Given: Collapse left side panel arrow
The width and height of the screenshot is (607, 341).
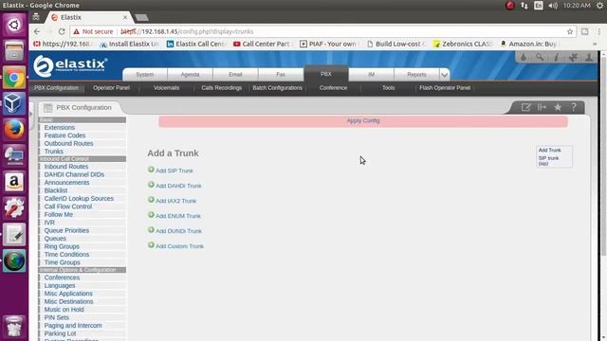Looking at the screenshot, I should 31,114.
